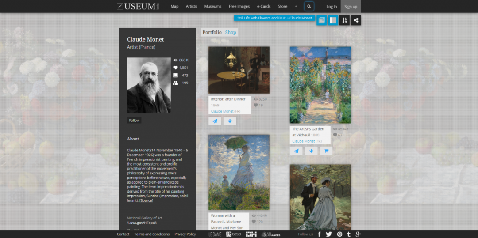478x238 pixels.
Task: Open the Woman with a Parasol thumbnail
Action: click(x=239, y=172)
